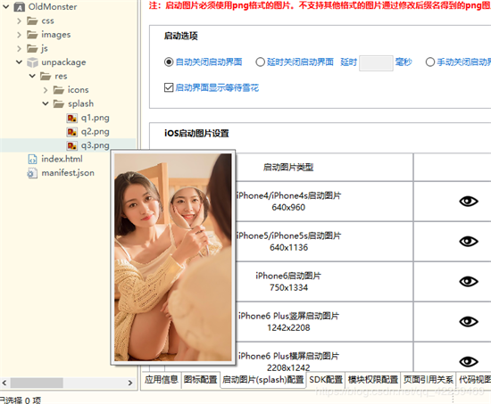Click the iPhone6启动图片 750x1334 cell text
This screenshot has height=404, width=491.
coord(288,282)
